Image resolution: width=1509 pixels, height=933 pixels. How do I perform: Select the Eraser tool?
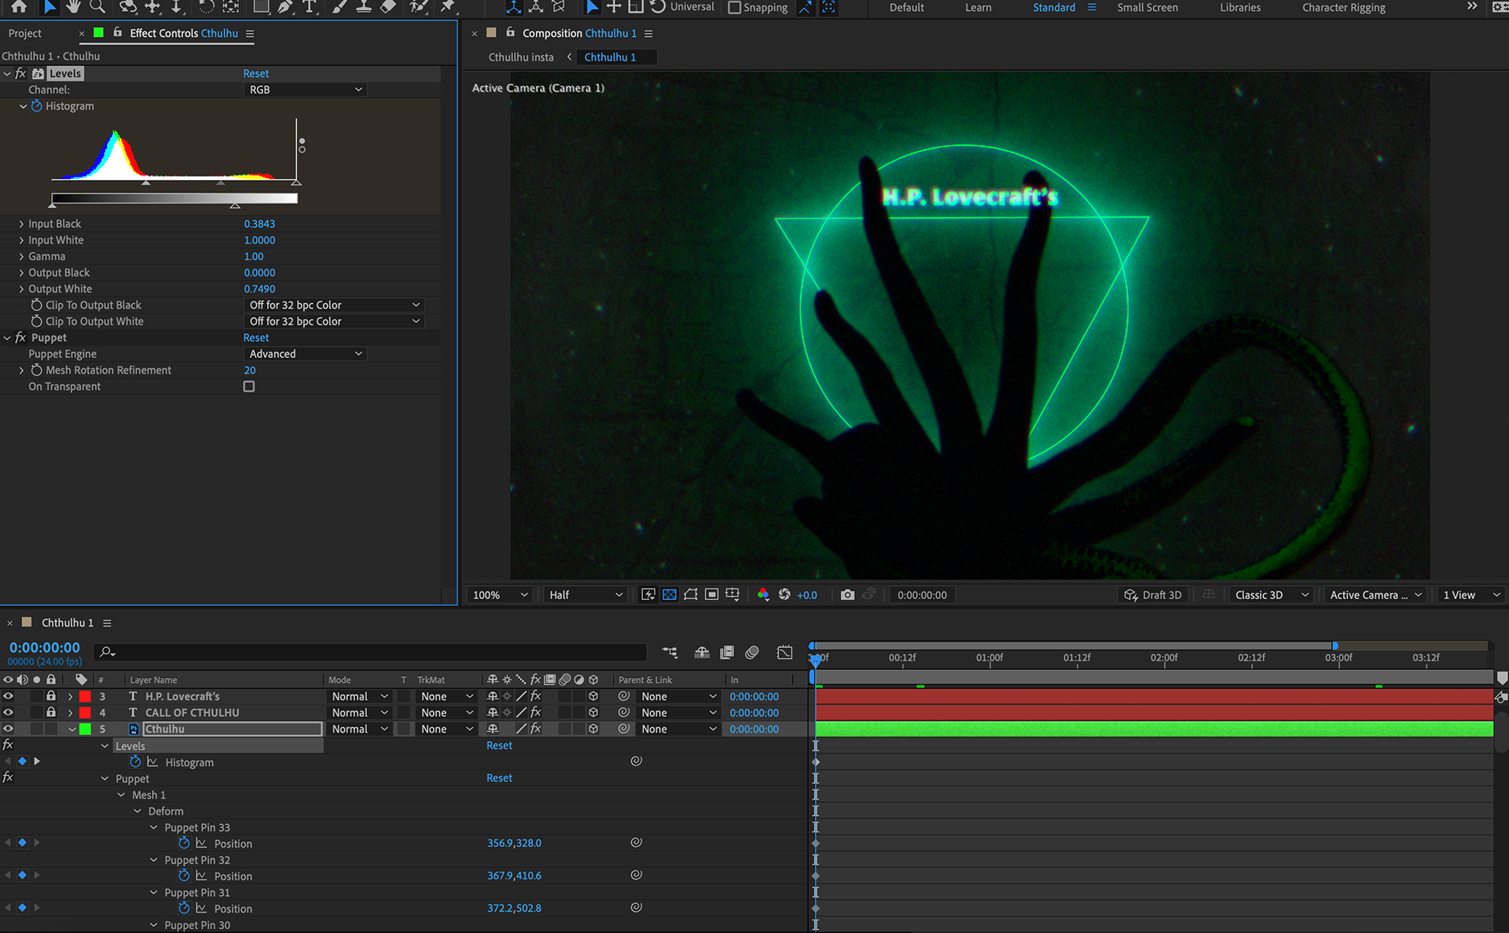[388, 6]
